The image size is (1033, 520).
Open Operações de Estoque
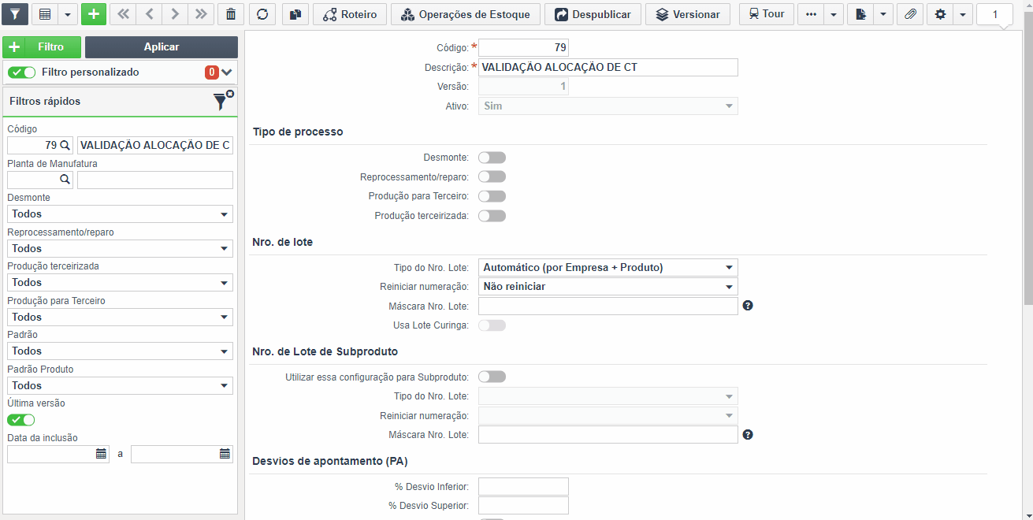click(466, 14)
